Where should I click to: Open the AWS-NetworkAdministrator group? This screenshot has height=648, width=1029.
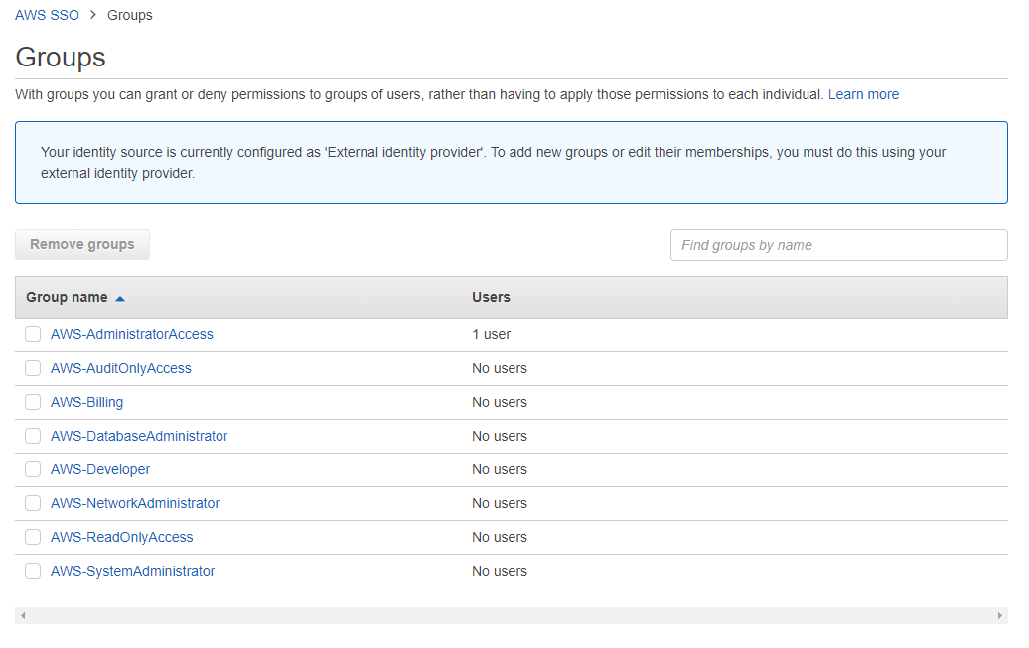click(135, 504)
